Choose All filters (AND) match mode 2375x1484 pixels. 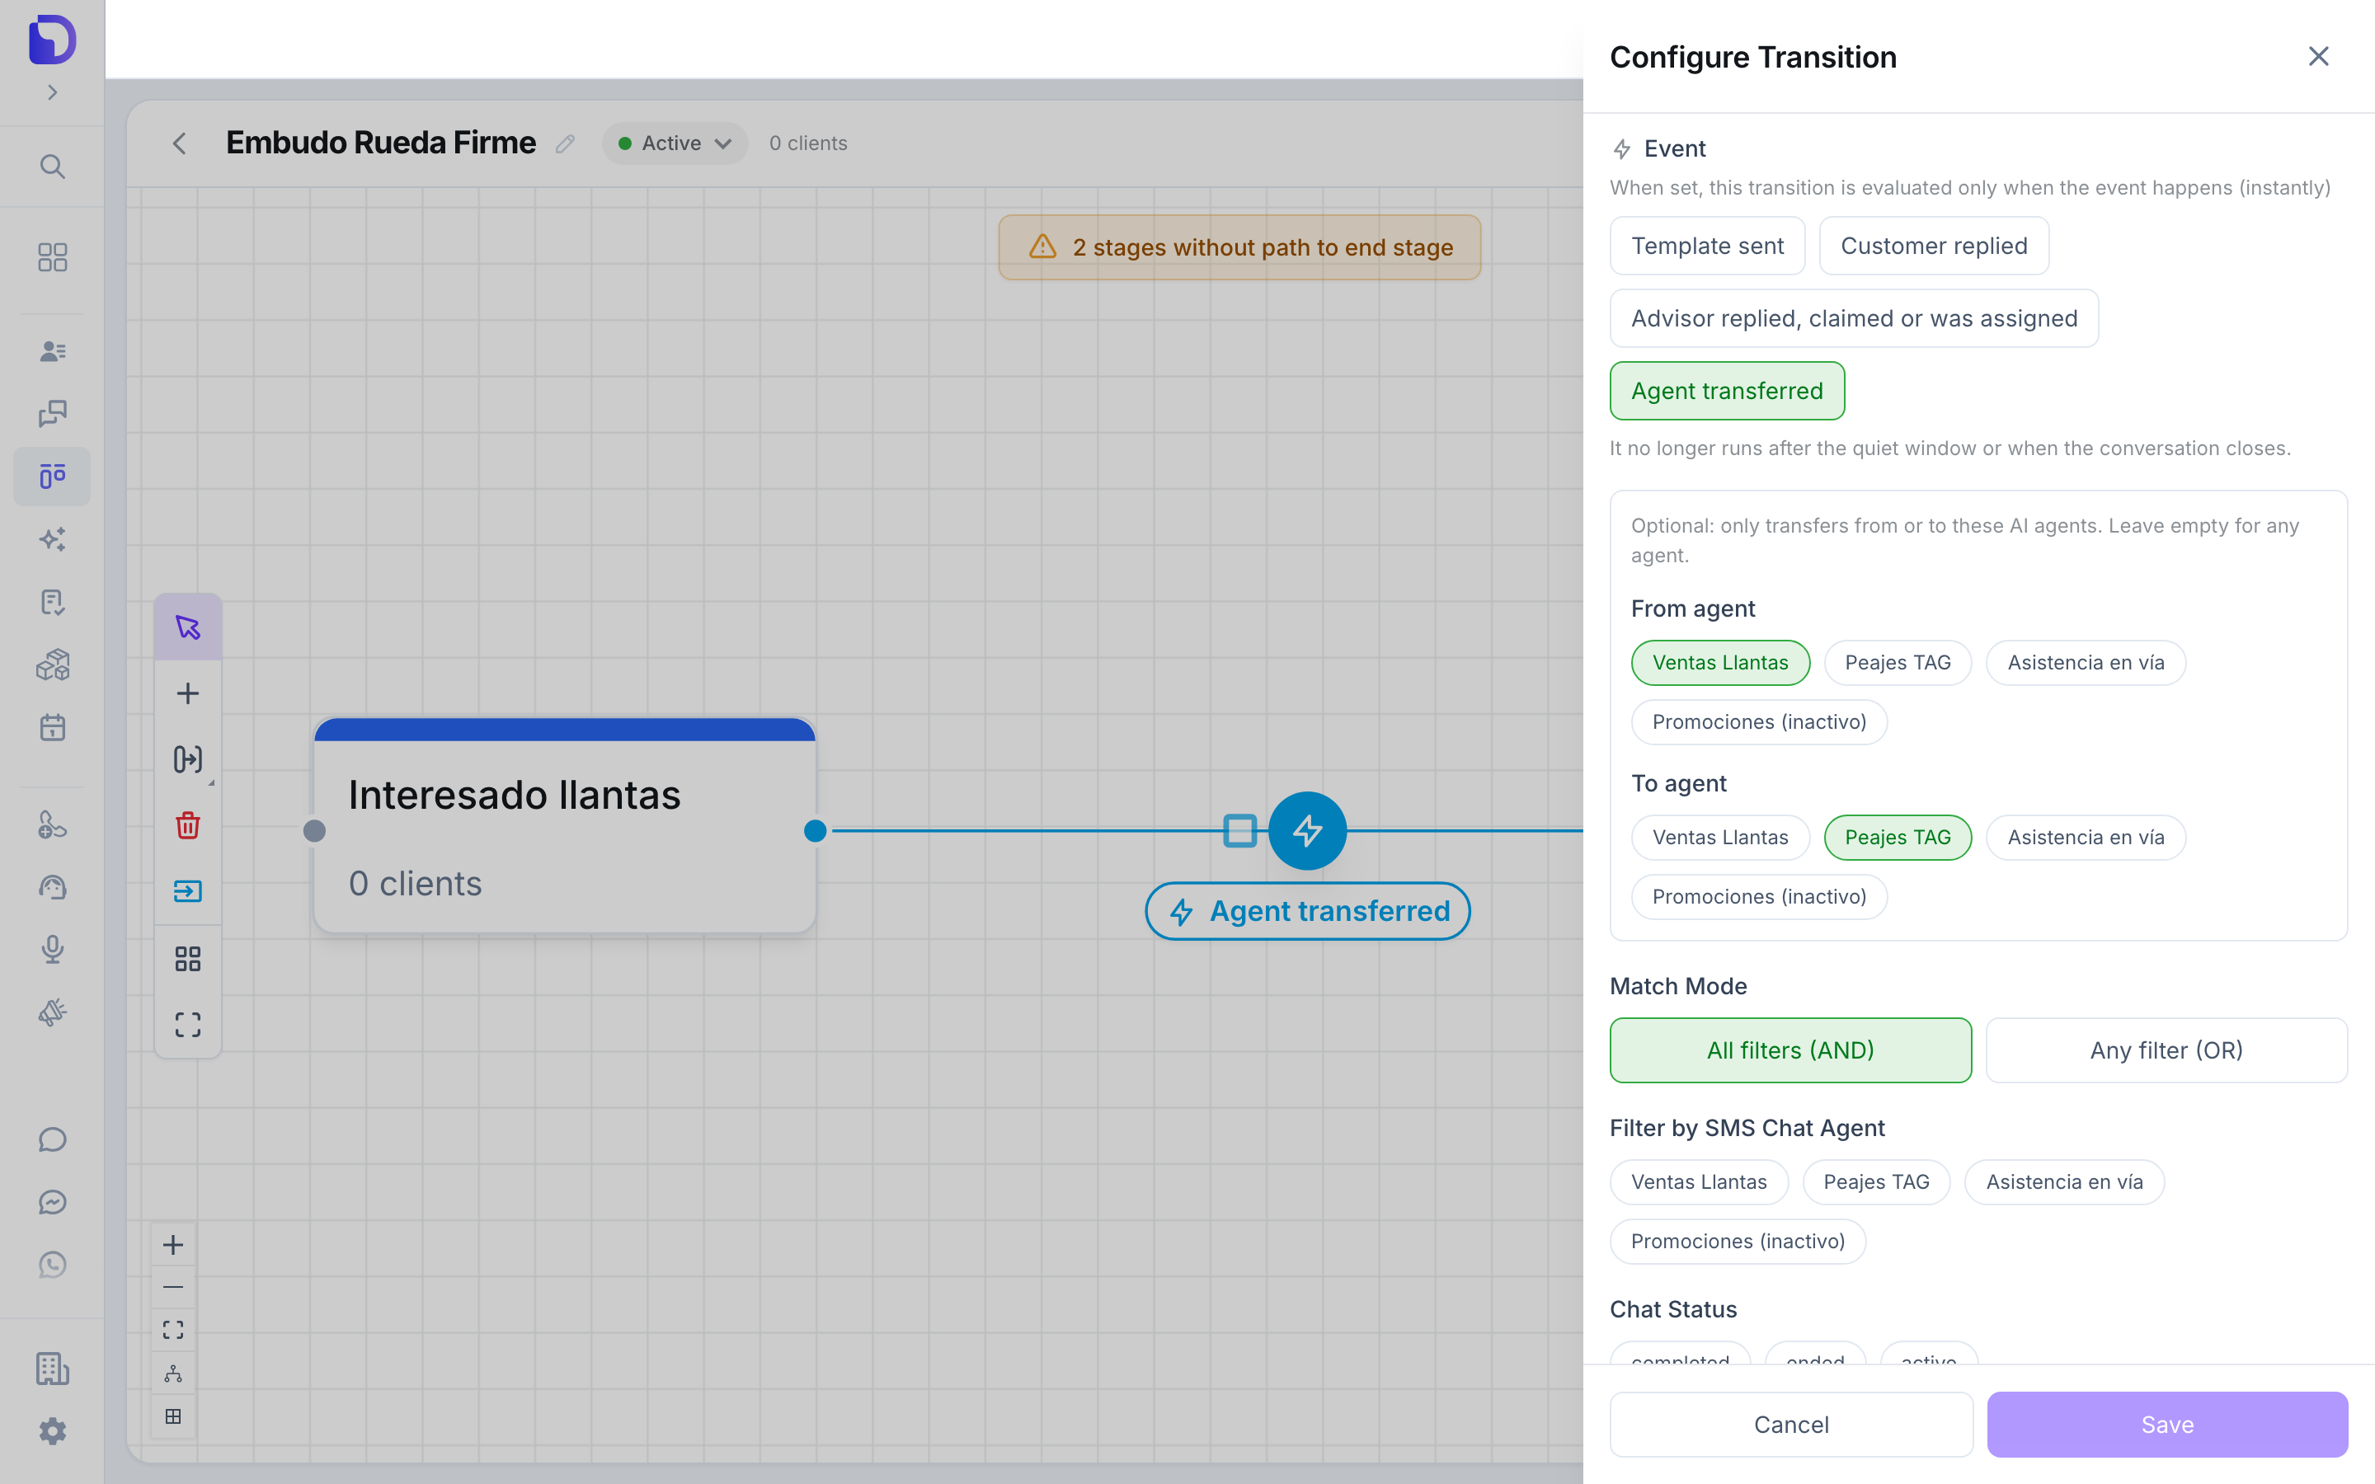[x=1790, y=1050]
